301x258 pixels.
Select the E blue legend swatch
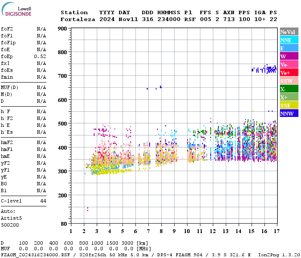[289, 48]
